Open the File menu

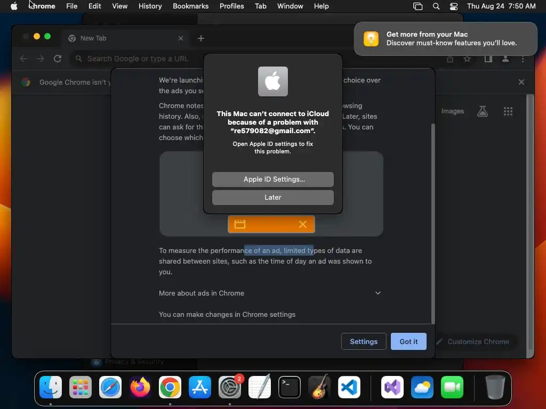(x=72, y=6)
